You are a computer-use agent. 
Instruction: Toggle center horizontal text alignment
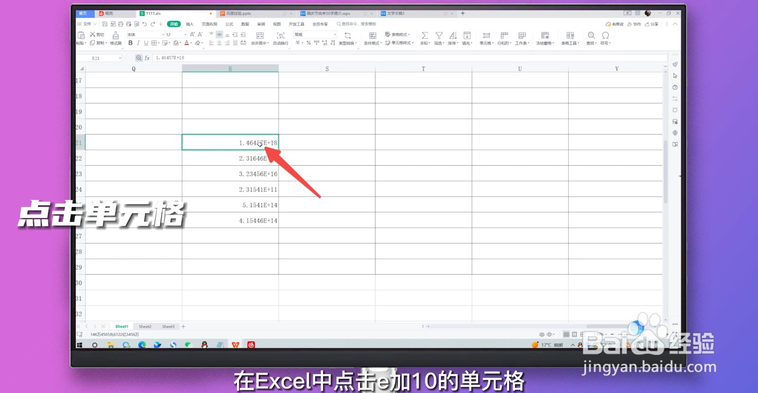tap(219, 43)
